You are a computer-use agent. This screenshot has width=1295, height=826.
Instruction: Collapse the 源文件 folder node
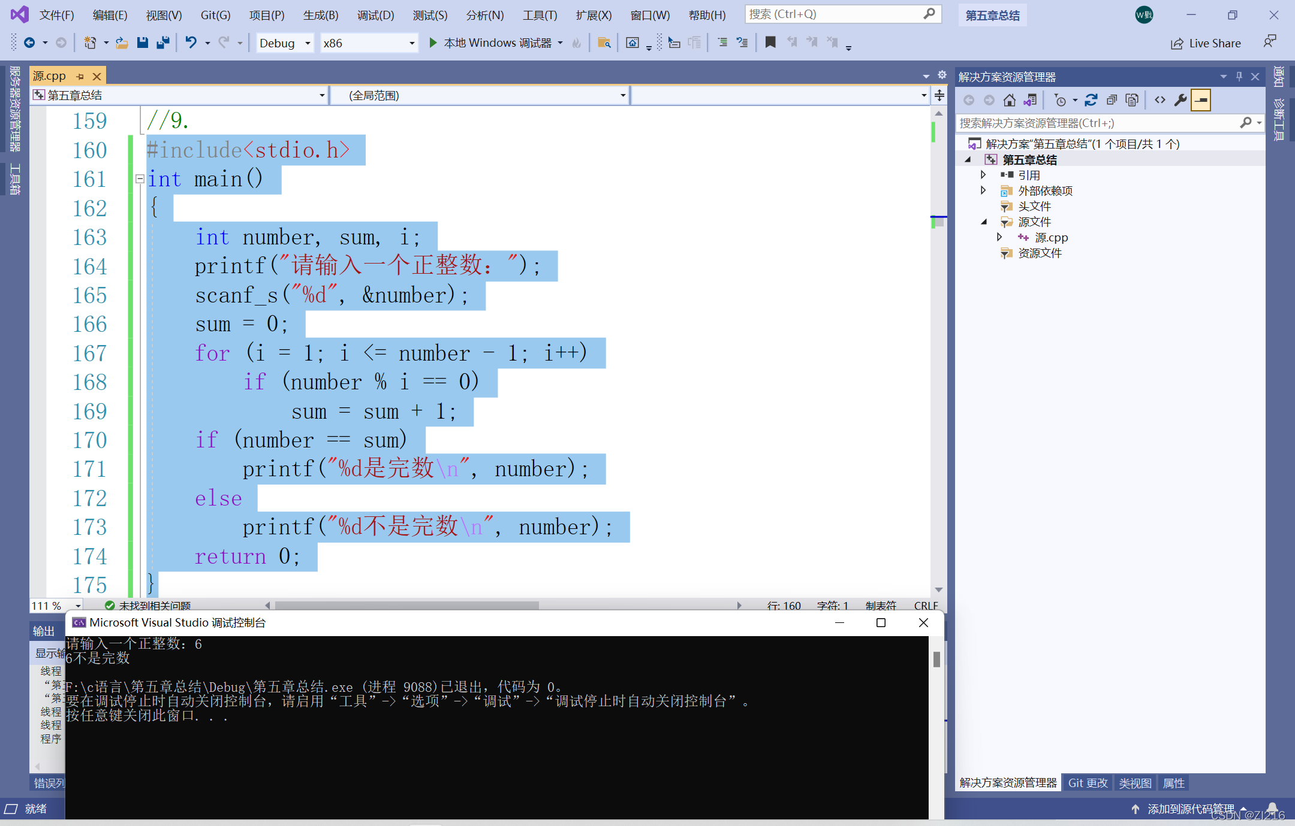tap(984, 222)
